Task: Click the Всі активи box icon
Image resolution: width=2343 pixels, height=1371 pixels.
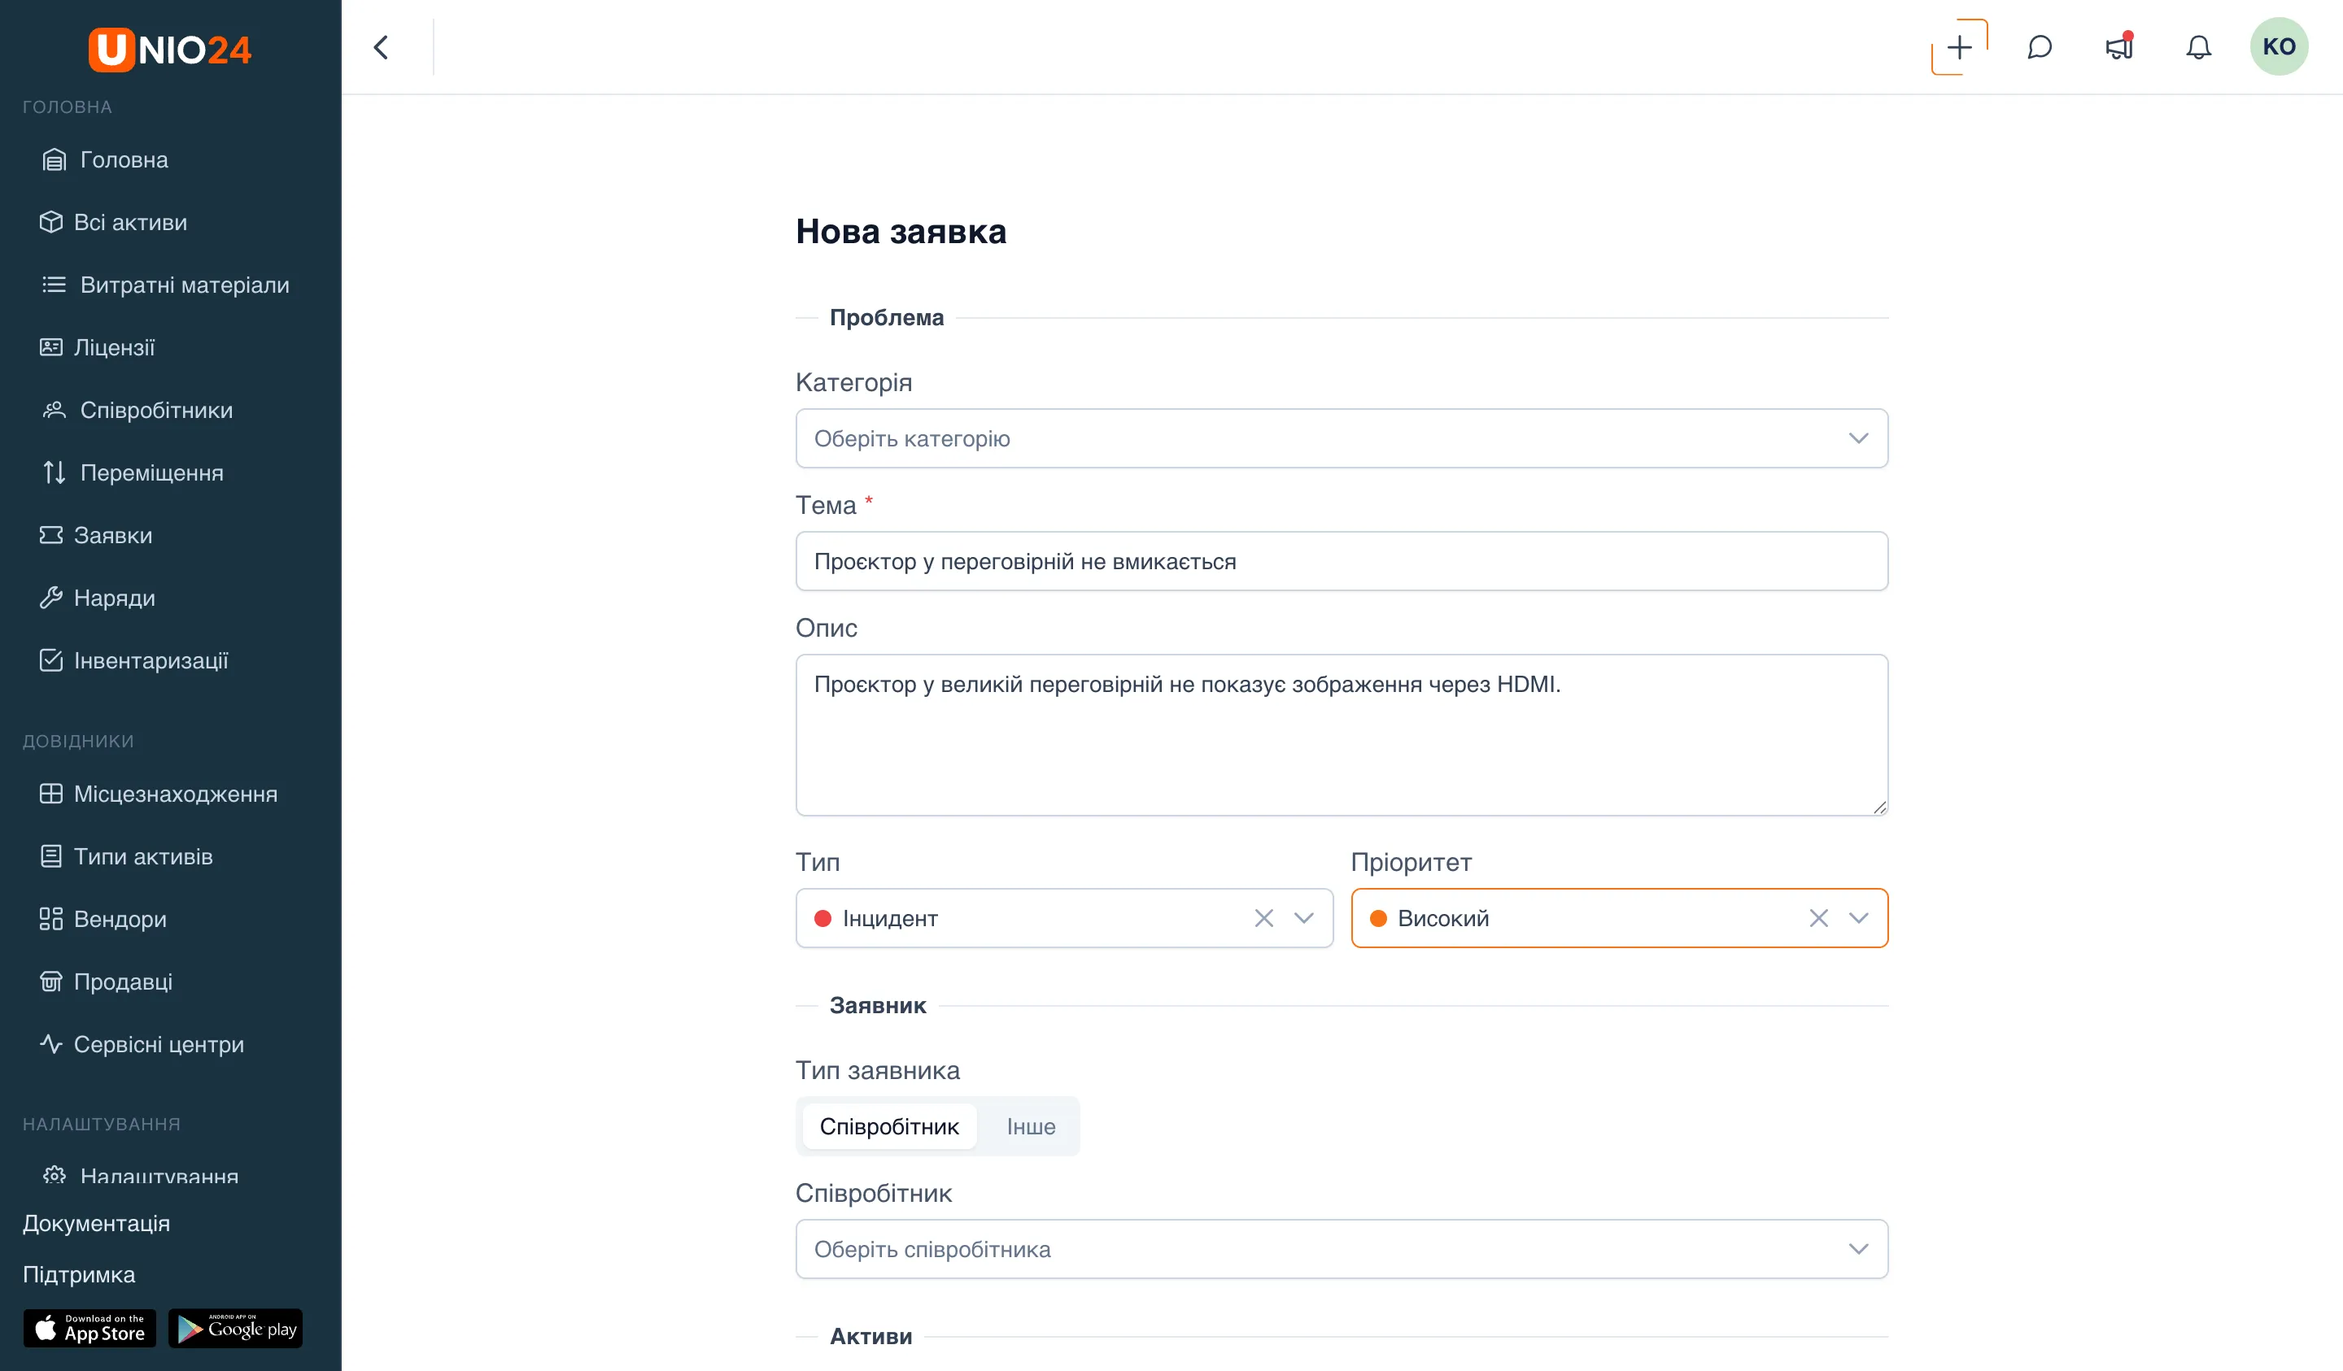Action: (51, 222)
